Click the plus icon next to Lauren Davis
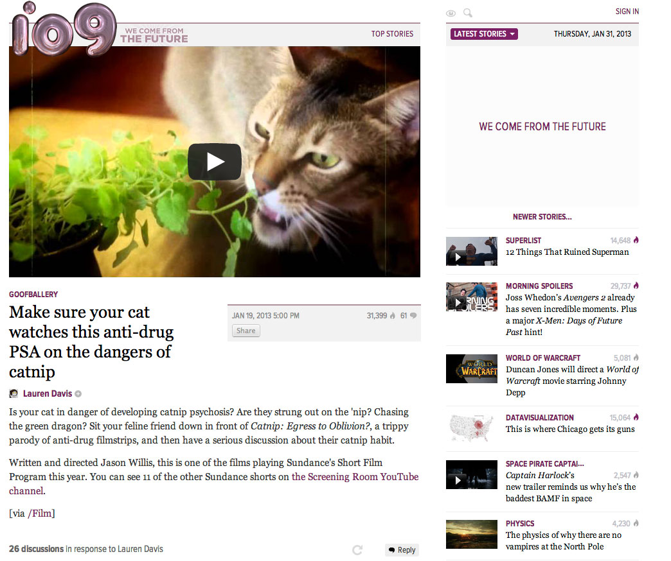The width and height of the screenshot is (671, 561). pyautogui.click(x=78, y=394)
